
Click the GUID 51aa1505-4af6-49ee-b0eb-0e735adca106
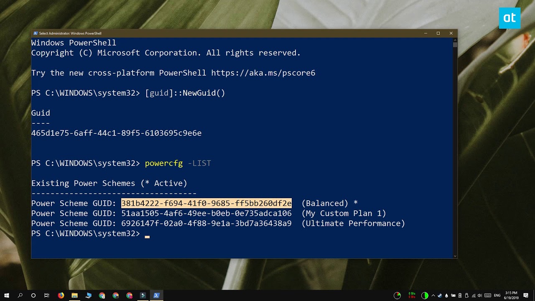click(x=206, y=213)
